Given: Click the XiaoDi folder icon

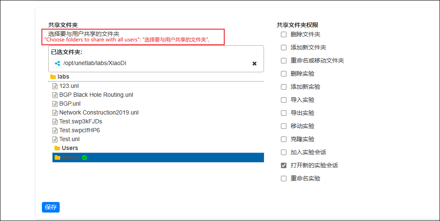Looking at the screenshot, I should 57,158.
